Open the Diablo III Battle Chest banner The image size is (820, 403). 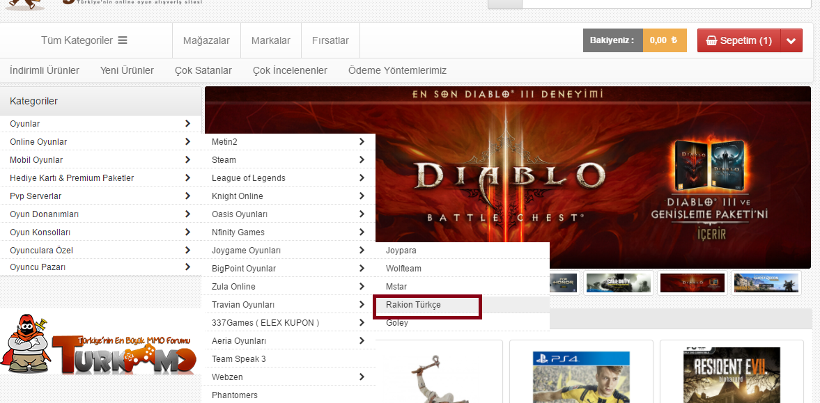[508, 177]
